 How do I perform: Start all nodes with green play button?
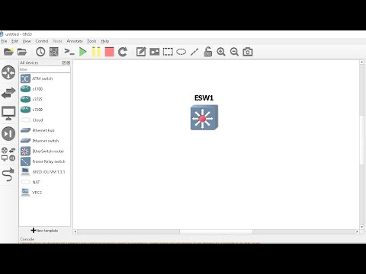(x=83, y=52)
